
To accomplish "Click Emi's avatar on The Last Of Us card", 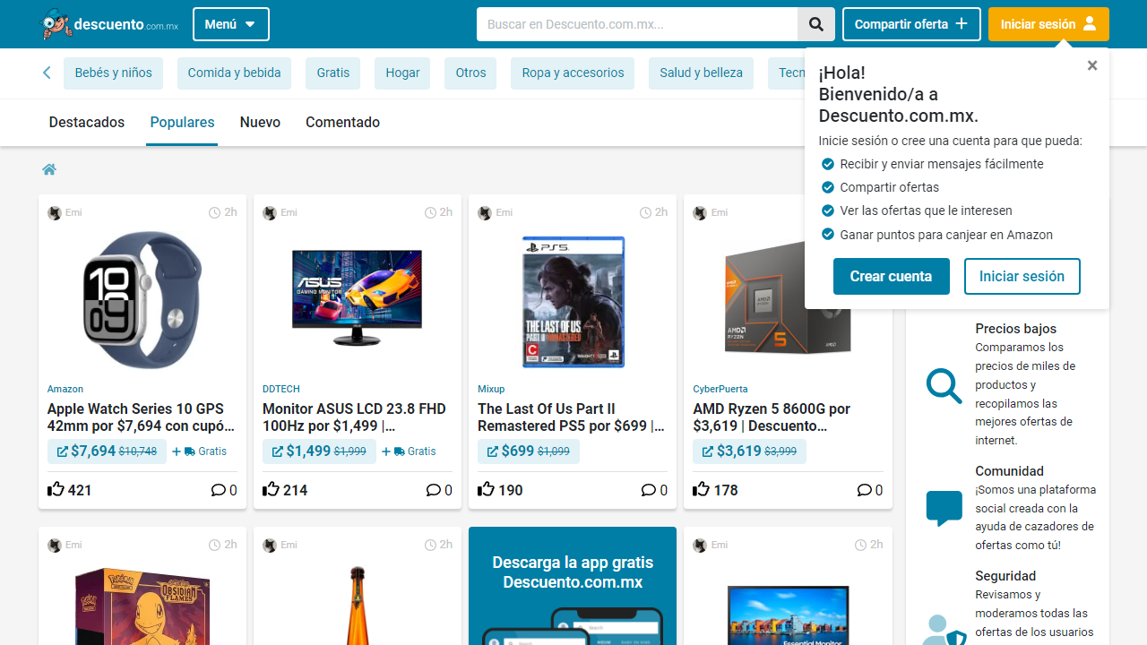I will click(485, 213).
